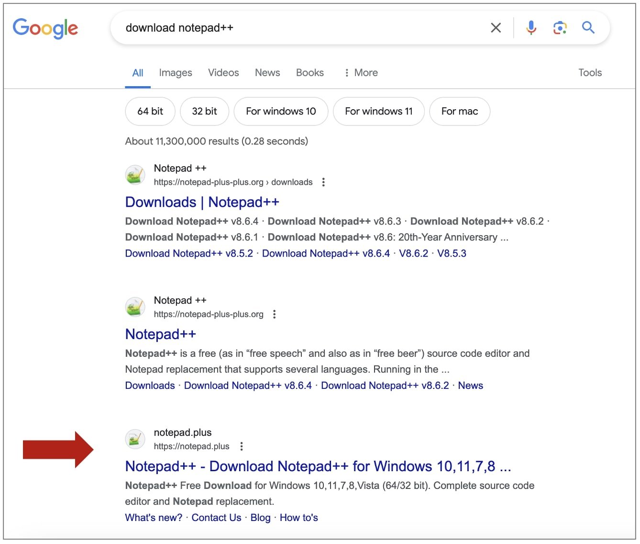Open options menu beside second Notepad++ result URL

[x=275, y=314]
